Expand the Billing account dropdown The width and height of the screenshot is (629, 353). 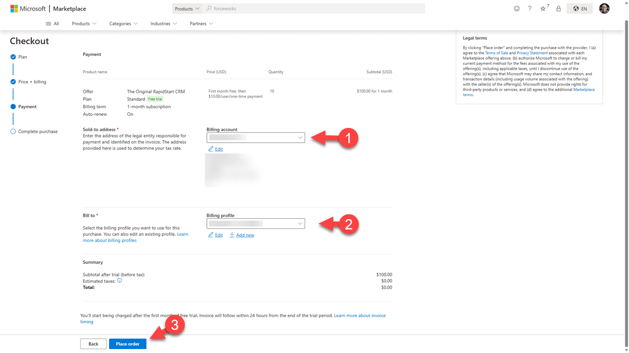tap(256, 138)
